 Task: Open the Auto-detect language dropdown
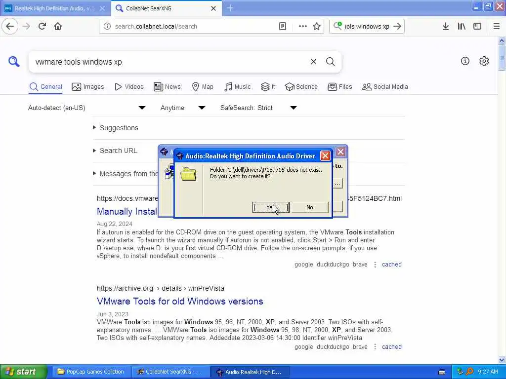87,108
